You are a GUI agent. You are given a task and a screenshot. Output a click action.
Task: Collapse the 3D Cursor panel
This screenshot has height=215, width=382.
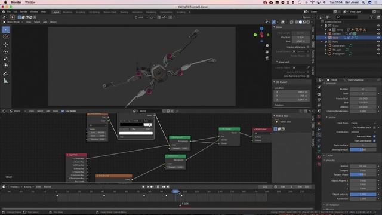point(281,82)
